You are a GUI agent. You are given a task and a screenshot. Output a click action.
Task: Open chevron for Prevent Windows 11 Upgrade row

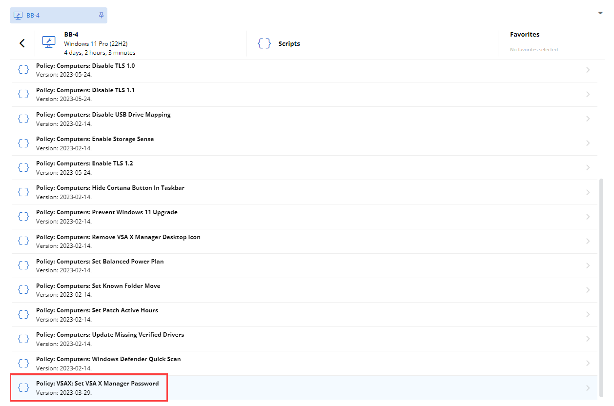click(588, 216)
